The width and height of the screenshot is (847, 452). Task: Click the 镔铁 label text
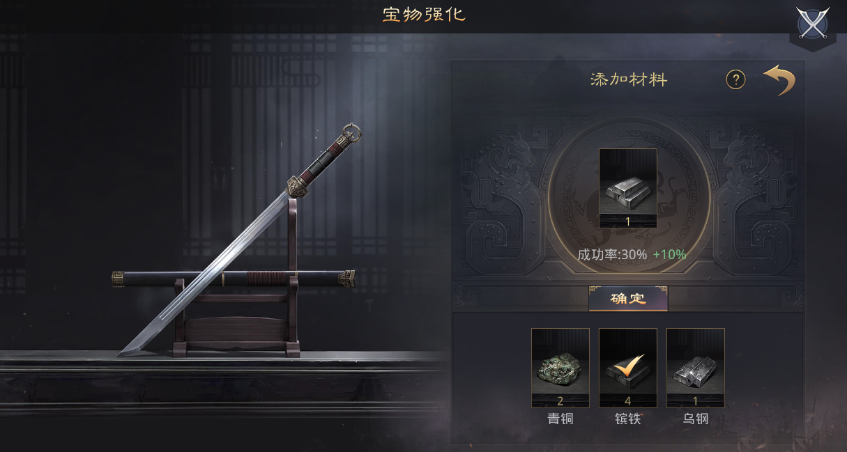tap(627, 419)
